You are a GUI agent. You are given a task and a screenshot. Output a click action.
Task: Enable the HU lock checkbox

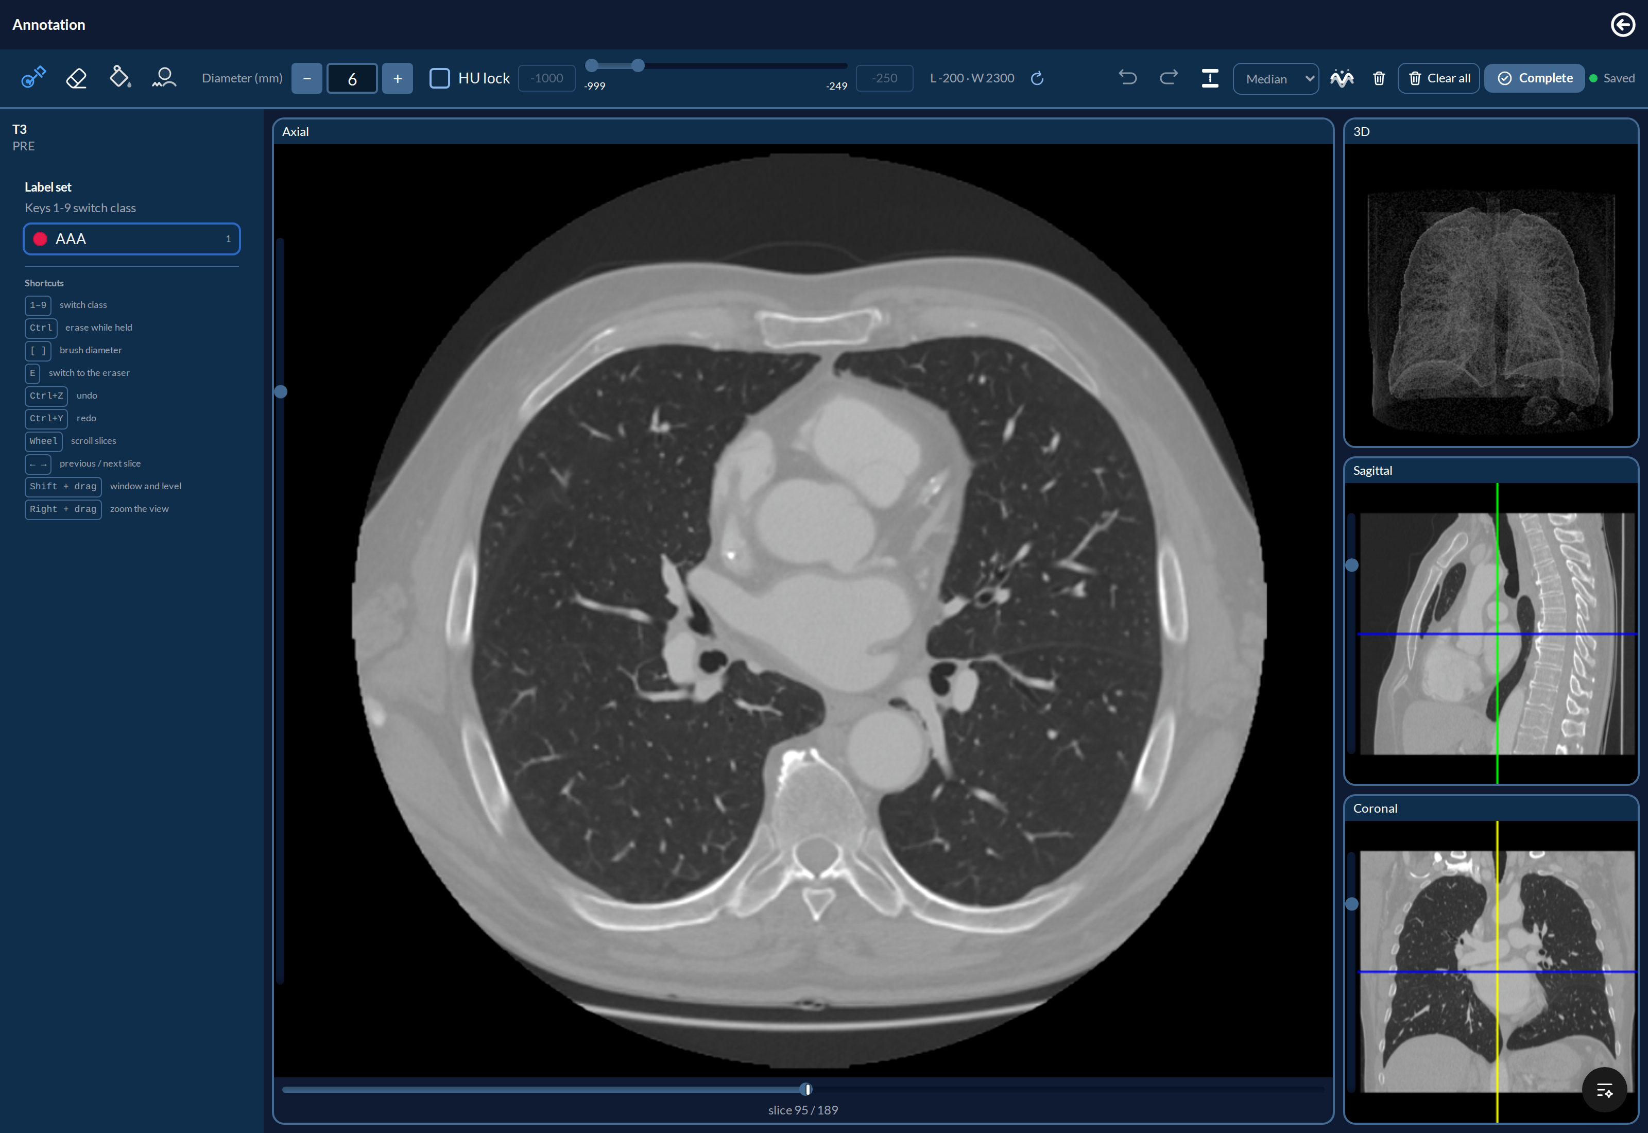[x=439, y=78]
